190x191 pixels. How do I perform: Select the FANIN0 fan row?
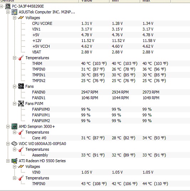[x=111, y=92]
